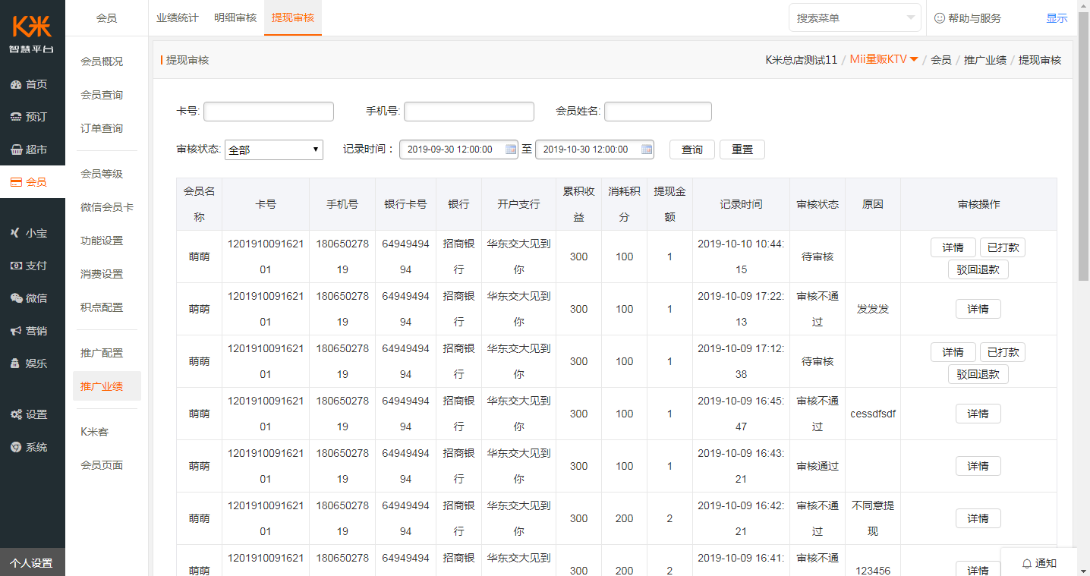Viewport: 1090px width, 576px height.
Task: Click 推广业绩 in the breadcrumb
Action: (985, 59)
